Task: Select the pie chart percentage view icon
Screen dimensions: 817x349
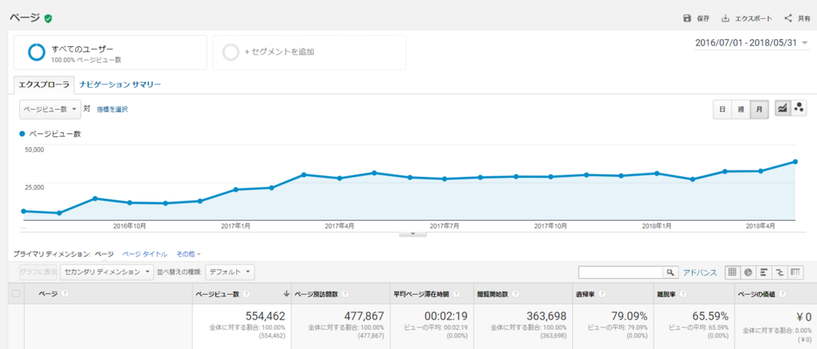Action: 748,272
